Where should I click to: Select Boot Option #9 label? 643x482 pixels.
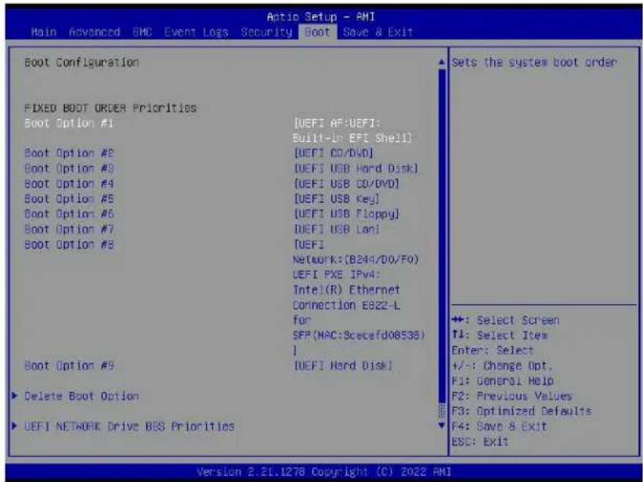click(x=69, y=365)
